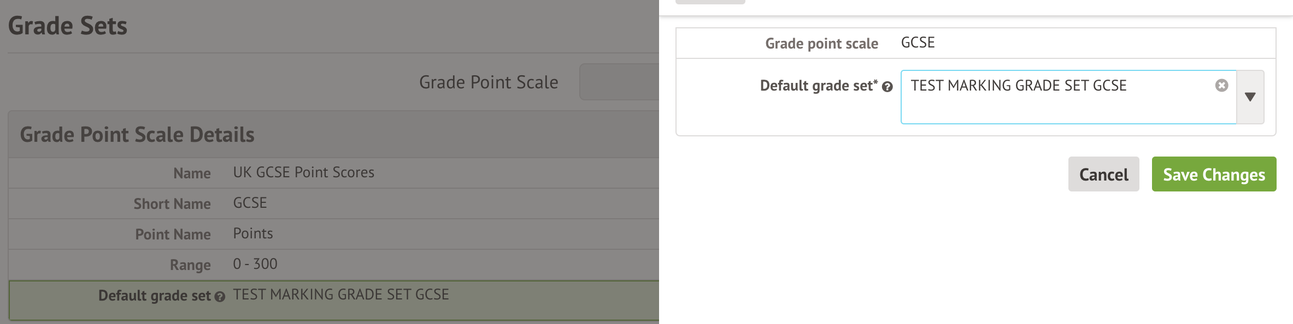Click the Grade point scale label in the edit panel
1293x324 pixels.
pos(821,44)
